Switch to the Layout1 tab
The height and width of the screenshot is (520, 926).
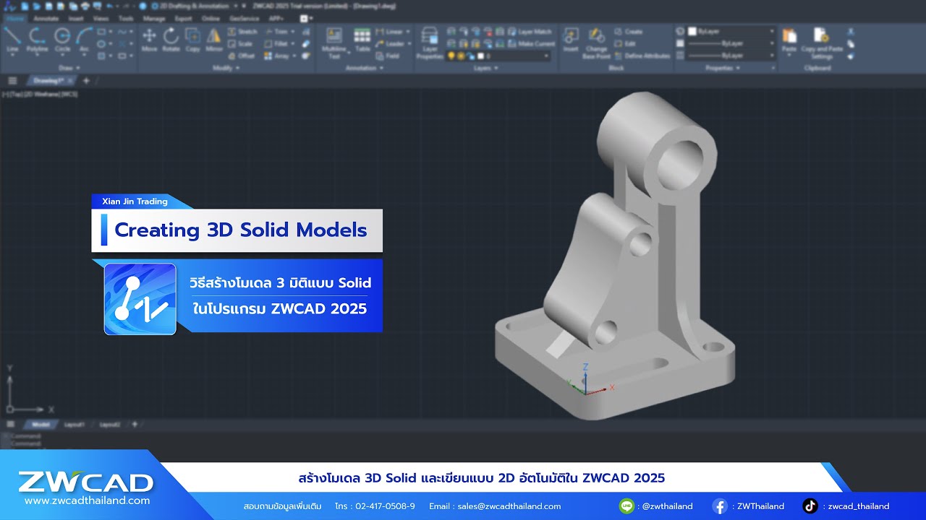tap(75, 425)
